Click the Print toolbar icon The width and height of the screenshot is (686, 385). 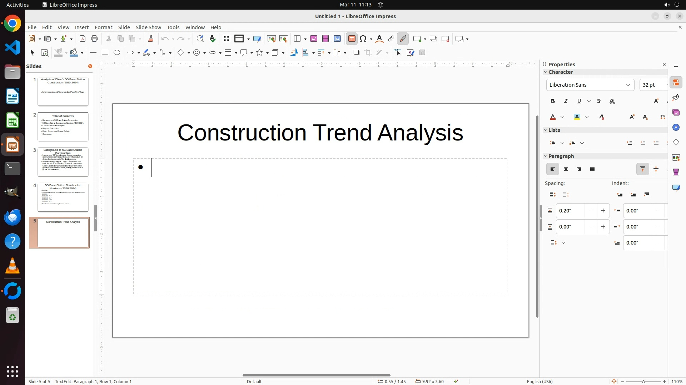click(x=94, y=39)
